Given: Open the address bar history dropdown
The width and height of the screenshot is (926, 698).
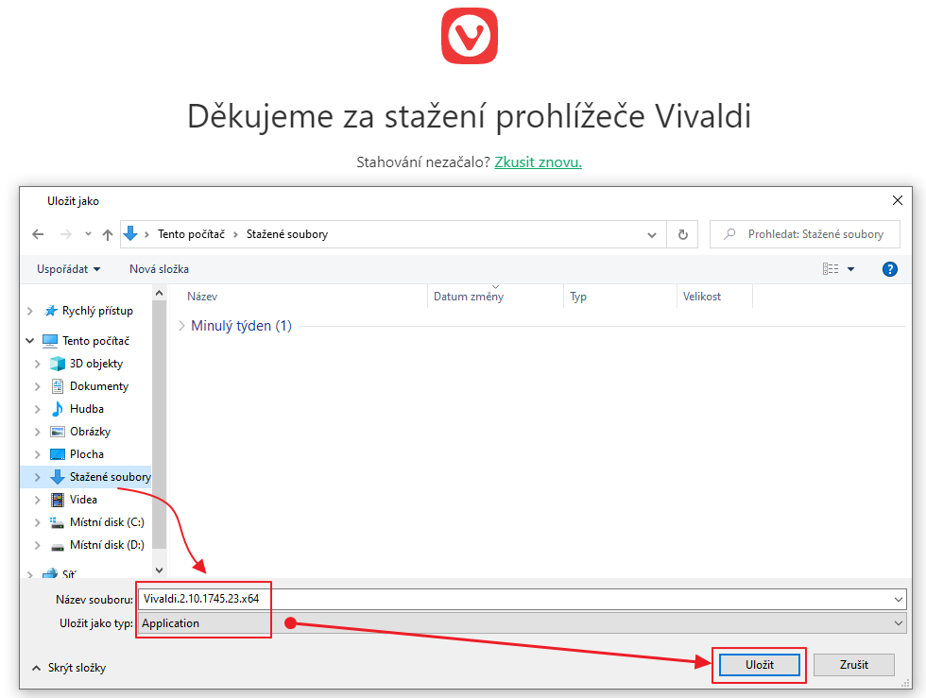Looking at the screenshot, I should point(651,234).
